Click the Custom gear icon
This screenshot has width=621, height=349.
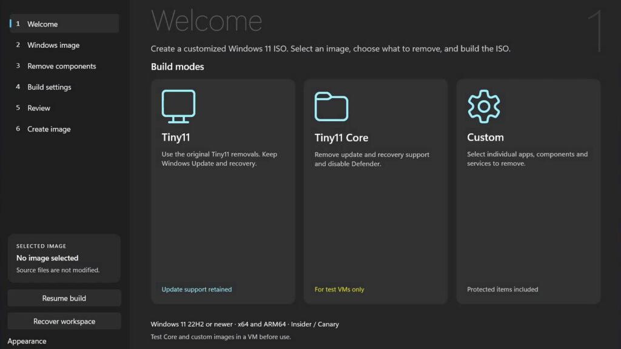click(x=484, y=106)
